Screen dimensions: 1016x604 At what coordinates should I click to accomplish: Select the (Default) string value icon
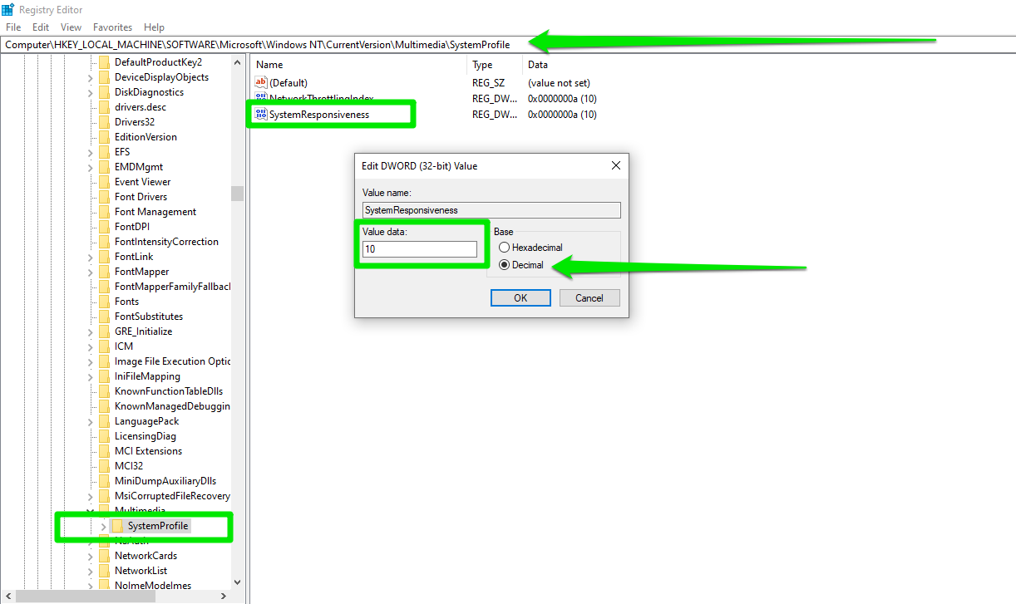coord(261,82)
